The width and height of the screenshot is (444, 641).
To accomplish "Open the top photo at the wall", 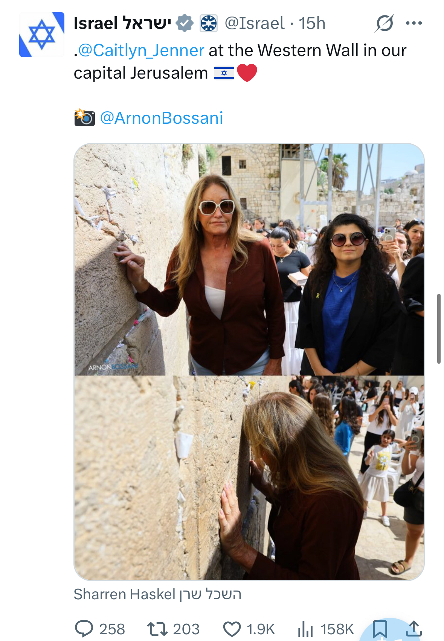I will pos(249,260).
